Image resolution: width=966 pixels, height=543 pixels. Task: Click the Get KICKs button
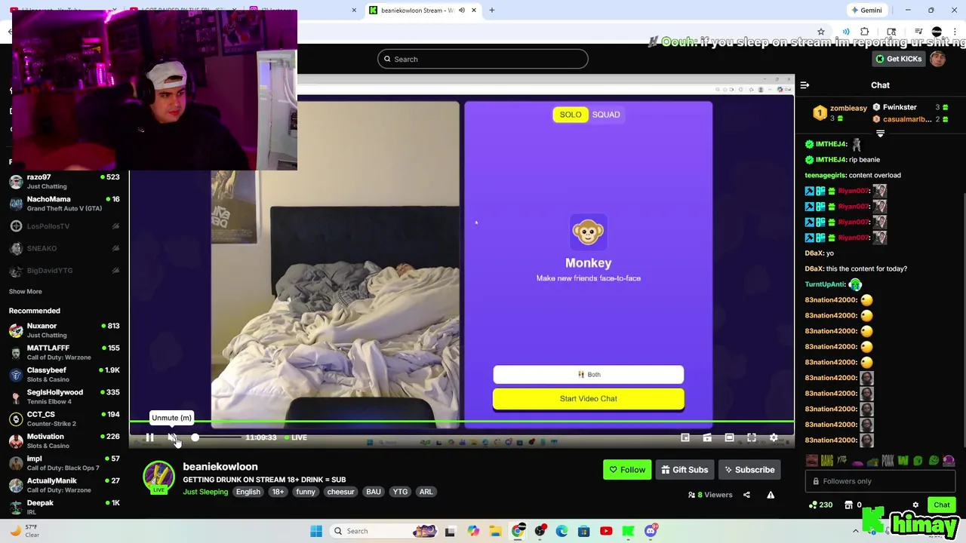(x=898, y=59)
